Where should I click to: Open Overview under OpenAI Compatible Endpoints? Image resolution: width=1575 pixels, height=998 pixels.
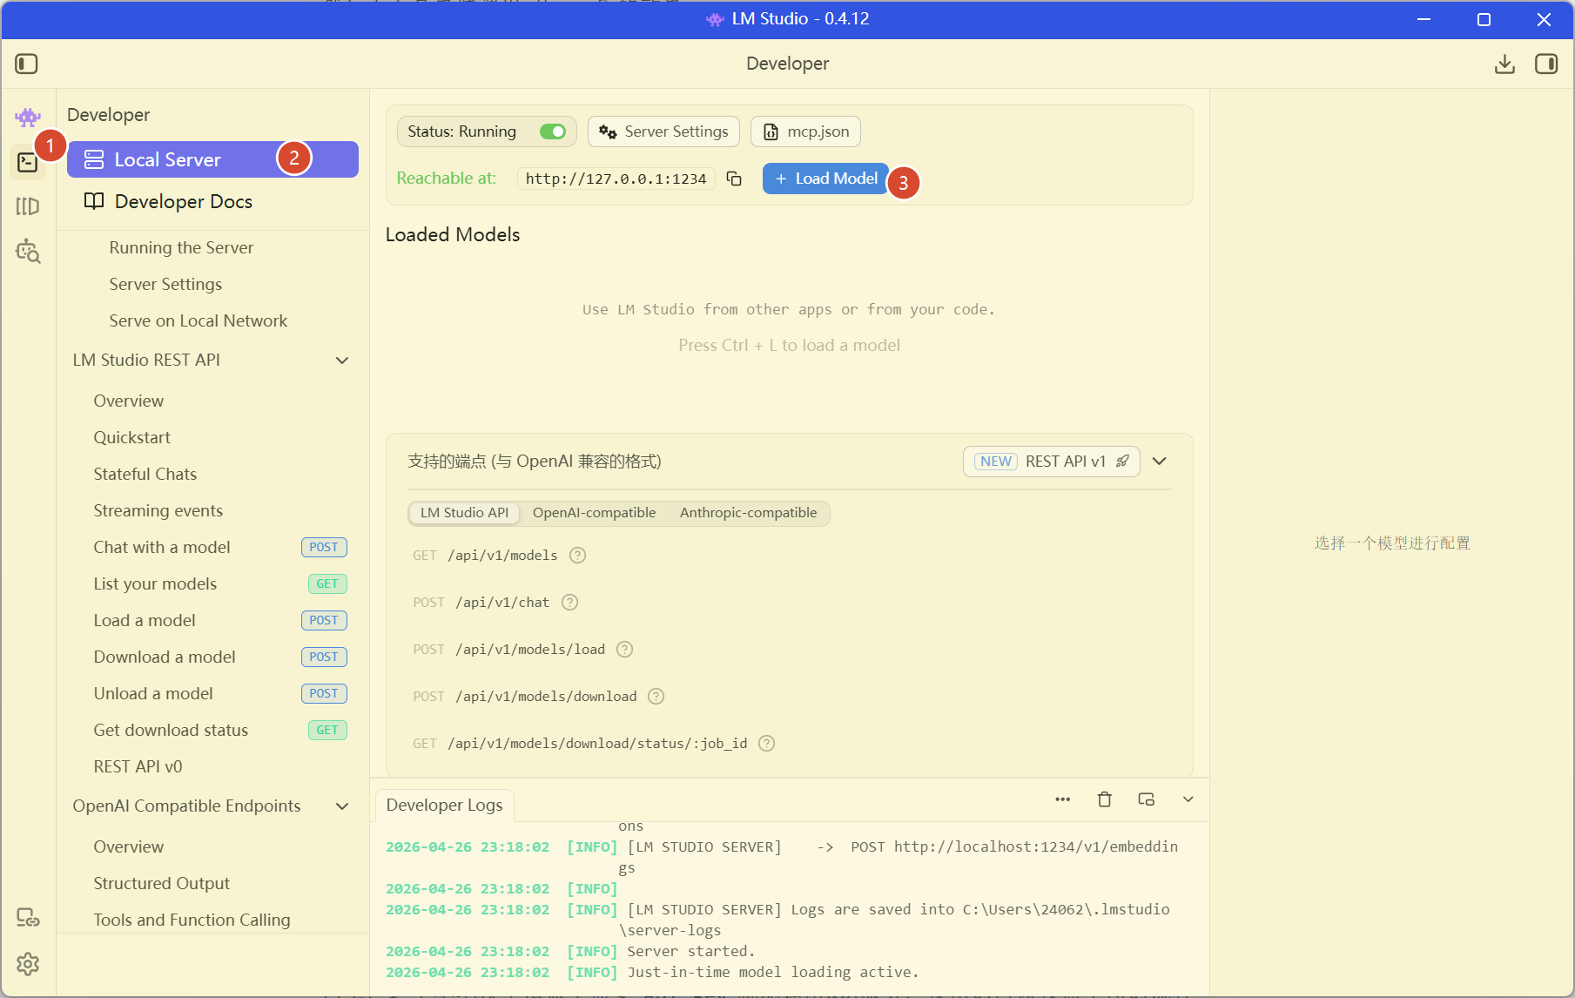pyautogui.click(x=129, y=847)
